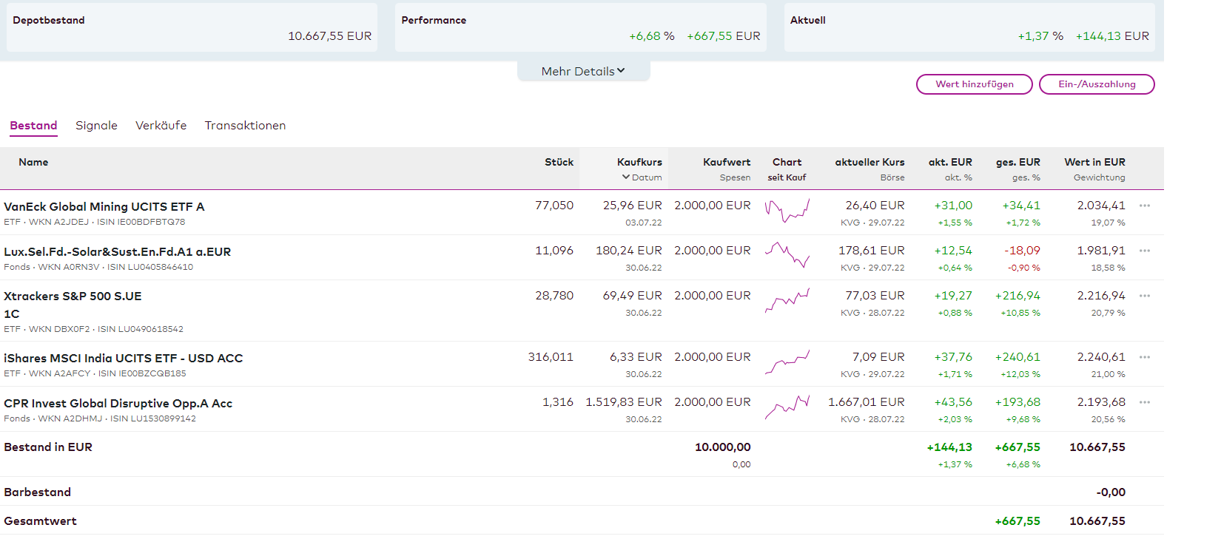This screenshot has width=1221, height=539.
Task: Open the CPR Invest Global Disruptive fund link
Action: tap(118, 403)
